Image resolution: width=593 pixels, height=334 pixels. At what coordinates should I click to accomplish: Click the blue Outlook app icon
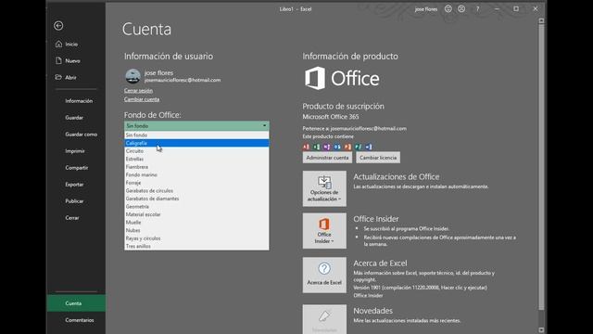[x=337, y=147]
